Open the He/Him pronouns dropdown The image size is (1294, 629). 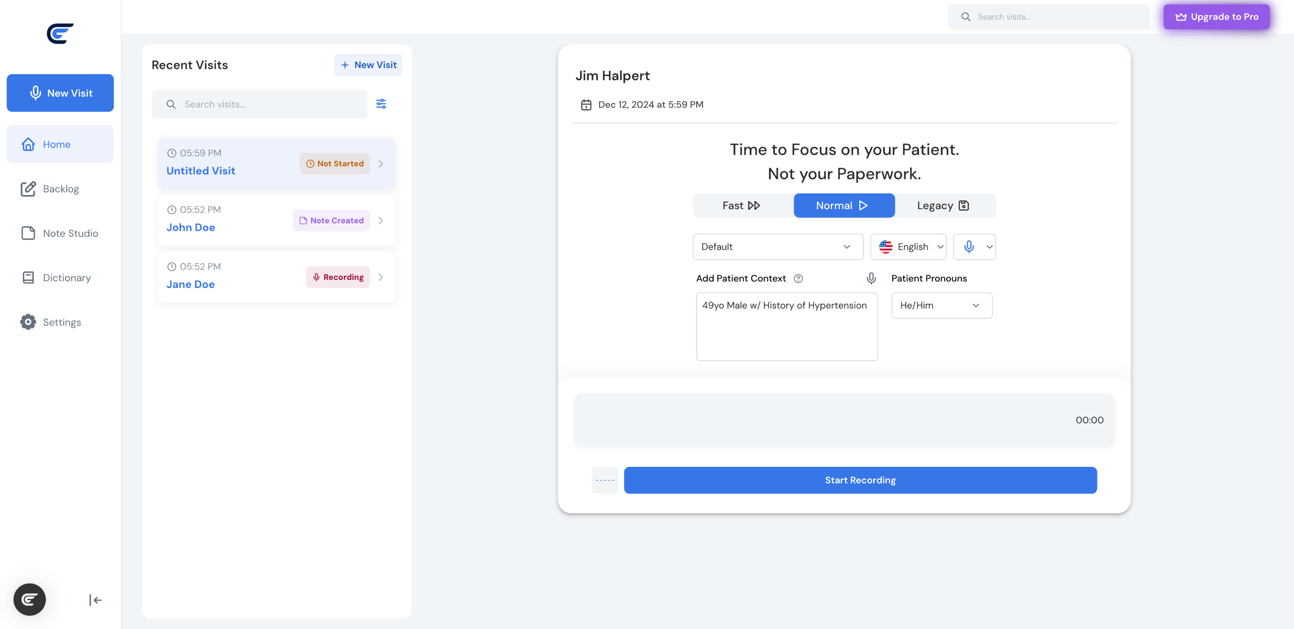[941, 306]
